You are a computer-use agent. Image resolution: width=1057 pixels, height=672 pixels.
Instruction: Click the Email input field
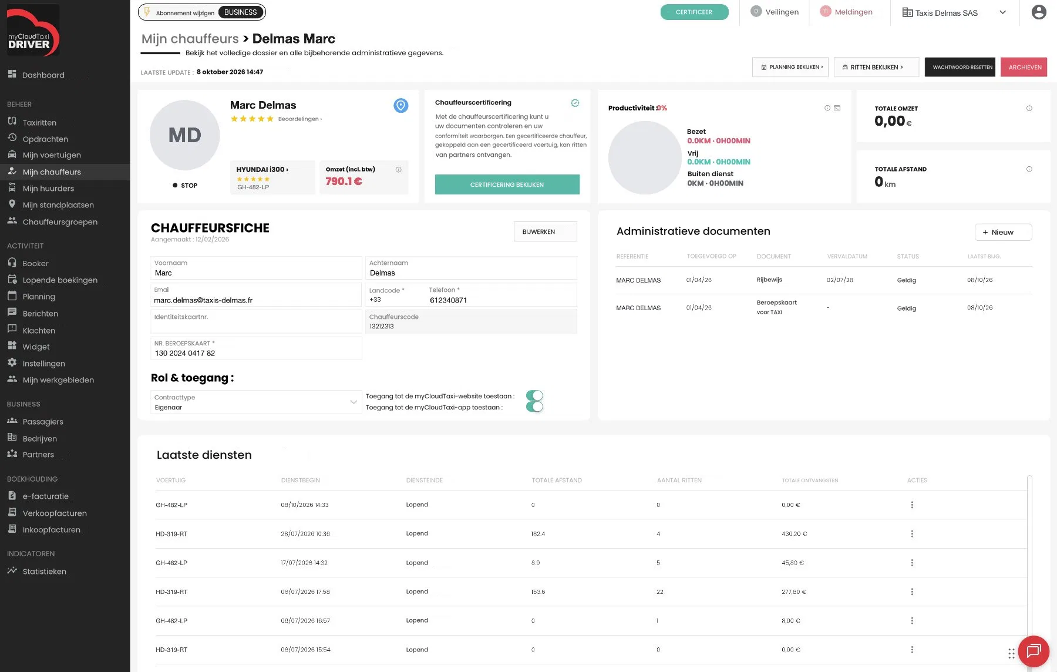(x=256, y=295)
